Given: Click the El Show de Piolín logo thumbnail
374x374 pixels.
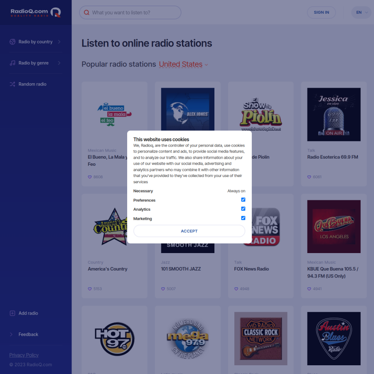Looking at the screenshot, I should pyautogui.click(x=261, y=115).
